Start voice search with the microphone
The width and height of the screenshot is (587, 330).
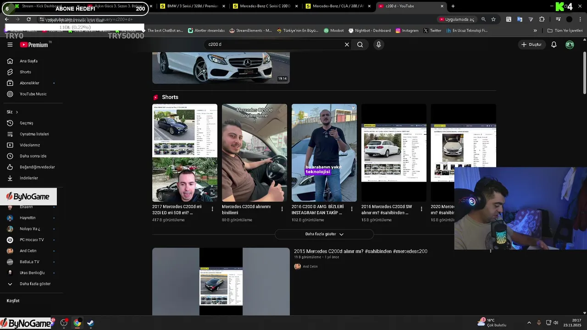378,44
